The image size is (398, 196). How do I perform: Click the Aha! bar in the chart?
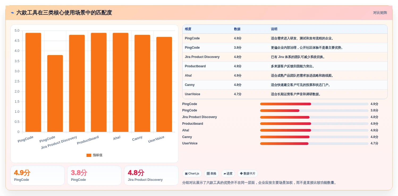(120, 82)
